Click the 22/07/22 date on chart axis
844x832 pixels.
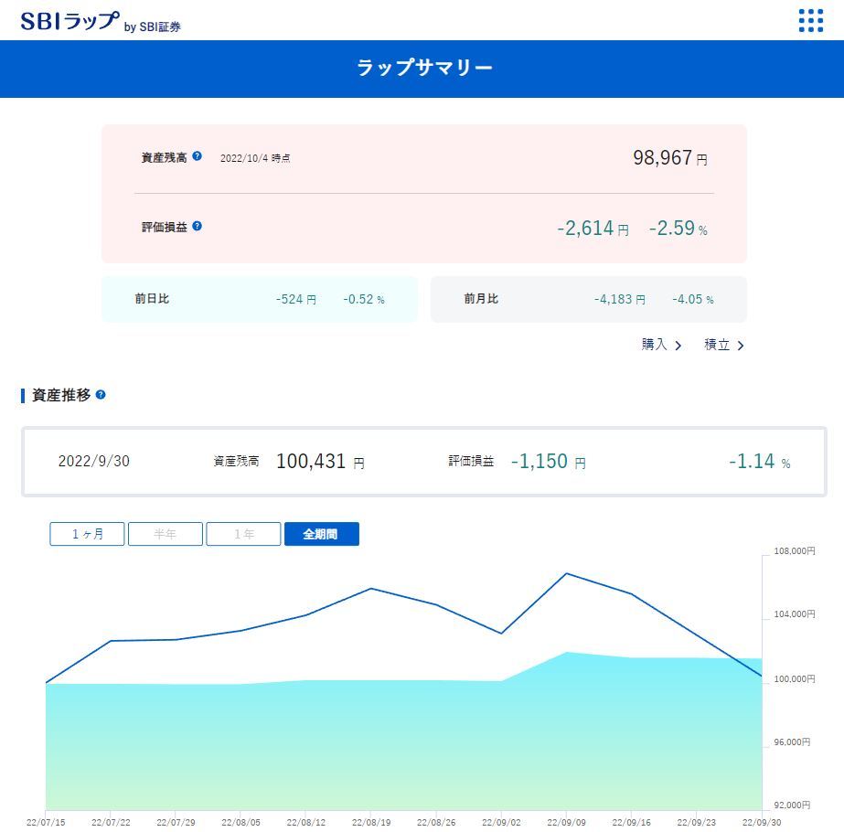110,822
